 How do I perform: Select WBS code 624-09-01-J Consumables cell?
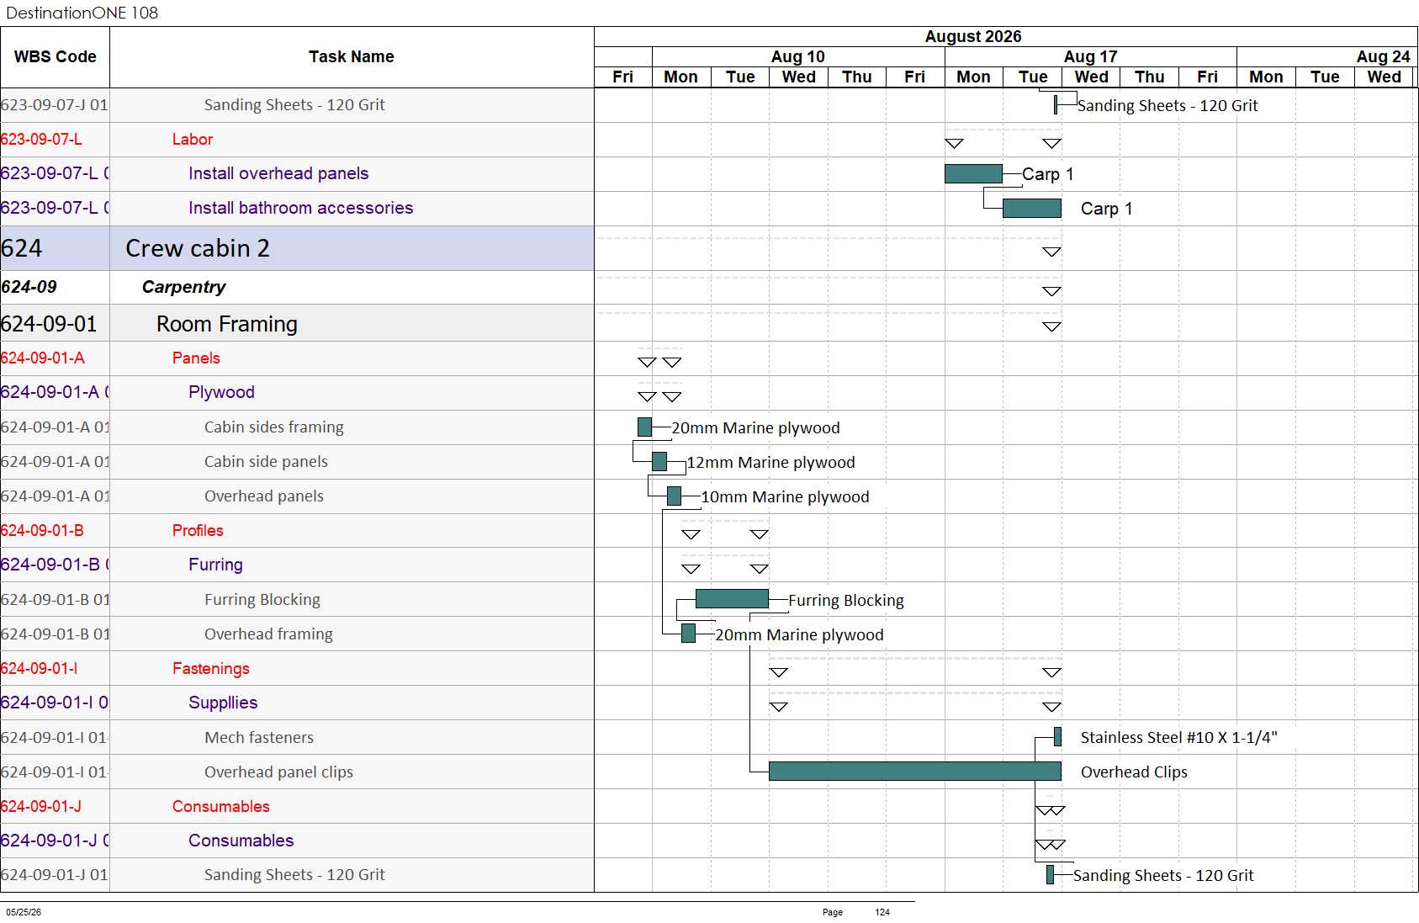pos(55,807)
